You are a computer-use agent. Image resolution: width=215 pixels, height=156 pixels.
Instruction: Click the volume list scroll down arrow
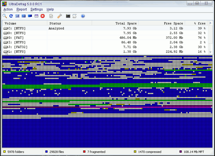[x=210, y=52]
